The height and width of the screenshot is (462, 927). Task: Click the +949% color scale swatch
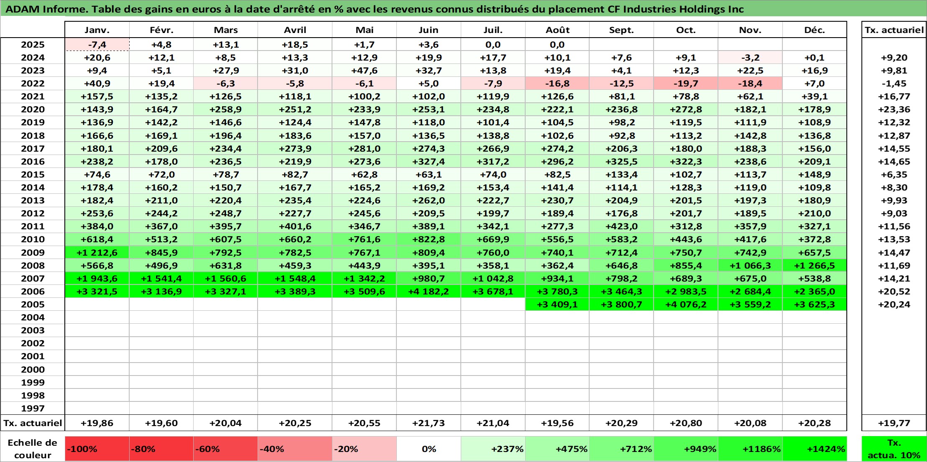click(x=686, y=449)
